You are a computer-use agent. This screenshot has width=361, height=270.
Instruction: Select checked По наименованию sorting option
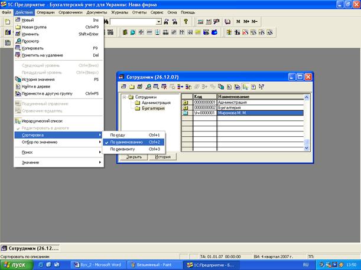tap(134, 142)
